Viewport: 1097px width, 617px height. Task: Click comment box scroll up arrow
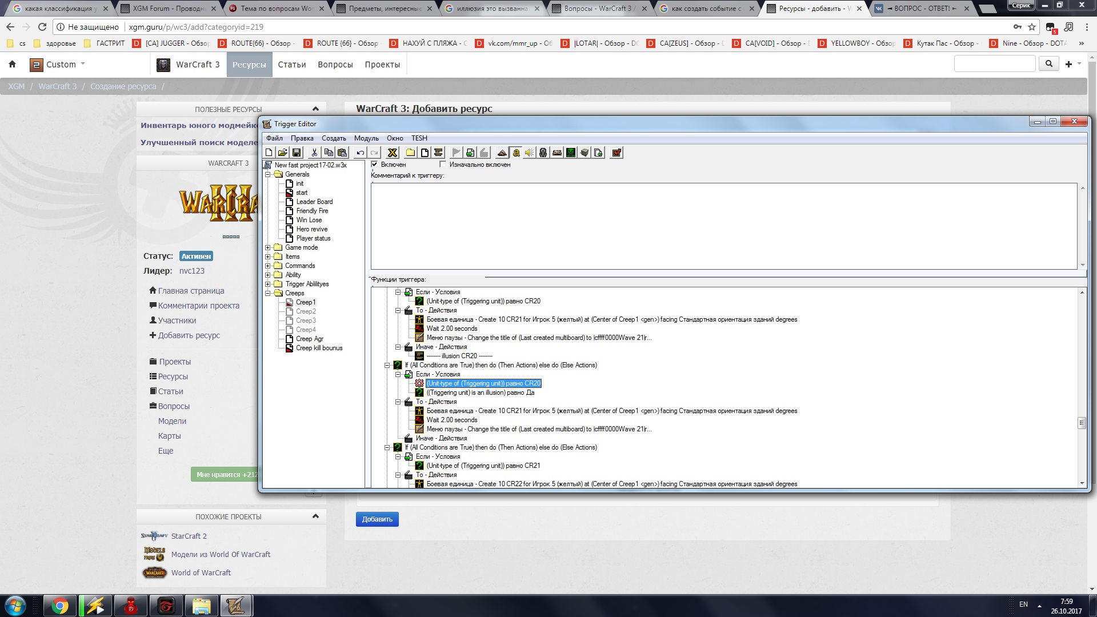point(1082,188)
